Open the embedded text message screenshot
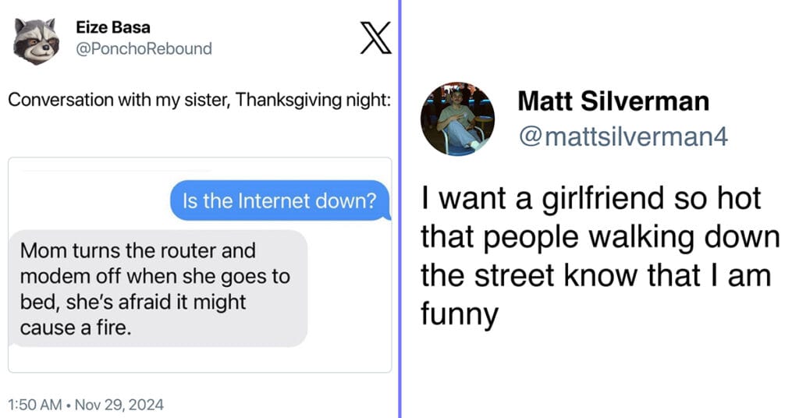Image resolution: width=799 pixels, height=418 pixels. 200,264
